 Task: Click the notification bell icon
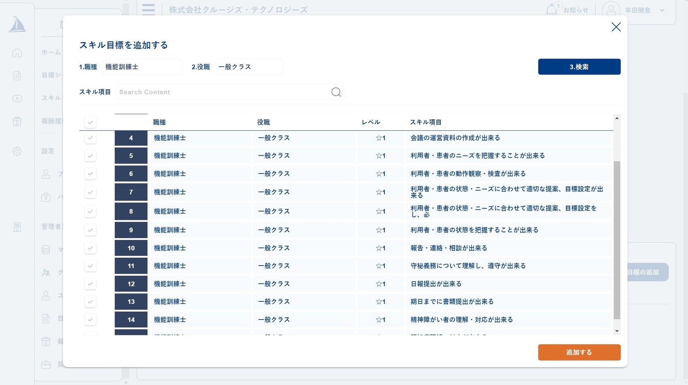(x=551, y=10)
